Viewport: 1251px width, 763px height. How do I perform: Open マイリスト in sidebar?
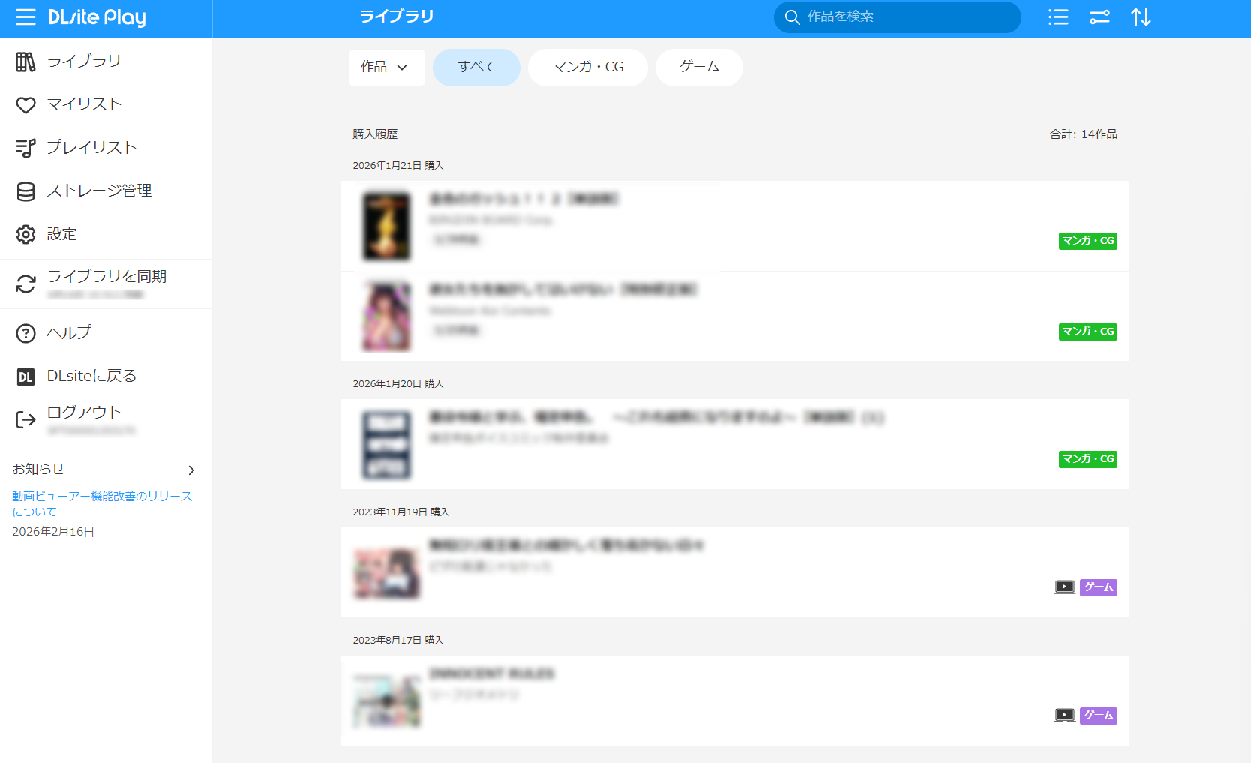84,104
